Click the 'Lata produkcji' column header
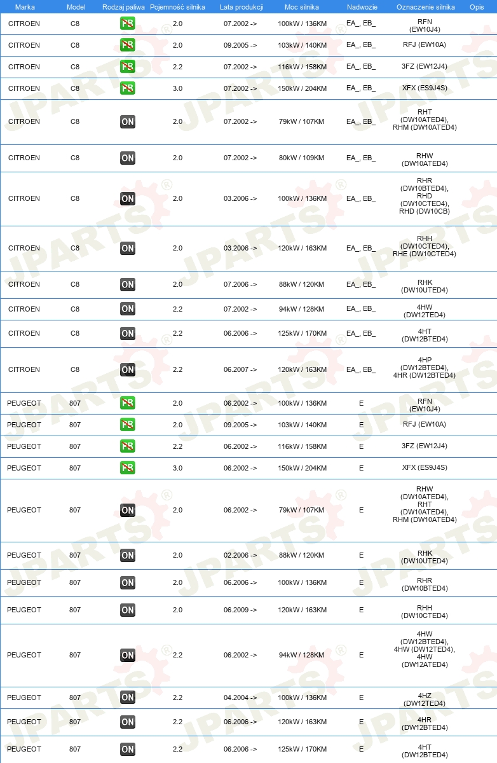497x763 pixels. (x=242, y=6)
